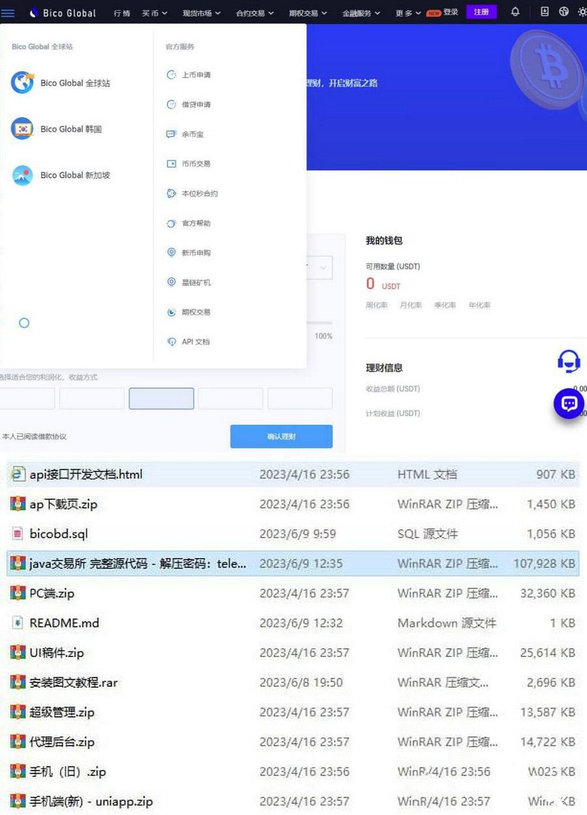Open 官方帮助 from the services list
The image size is (587, 815).
click(x=170, y=223)
